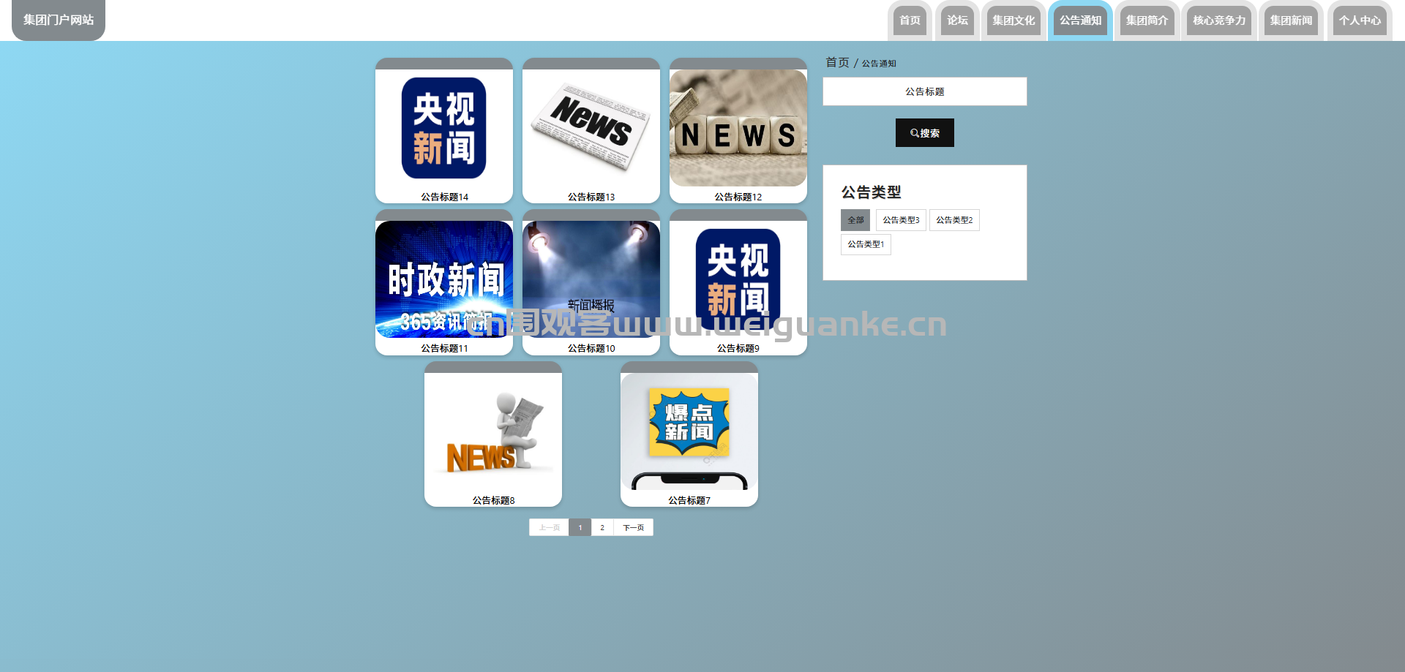
Task: Filter by 公告类型2
Action: [x=954, y=220]
